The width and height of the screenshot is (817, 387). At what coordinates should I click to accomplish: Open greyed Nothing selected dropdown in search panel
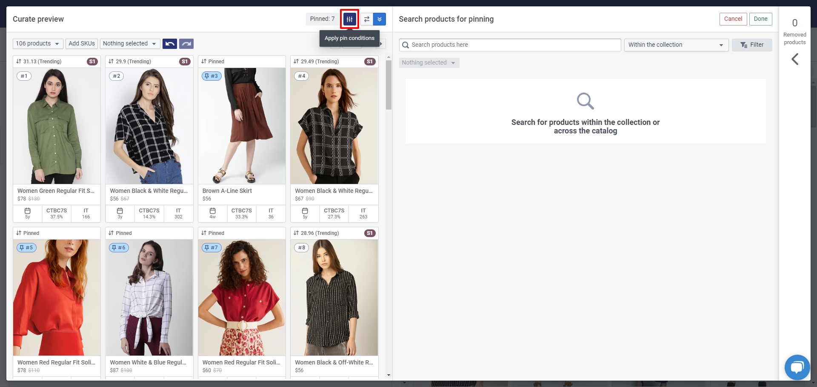(429, 63)
